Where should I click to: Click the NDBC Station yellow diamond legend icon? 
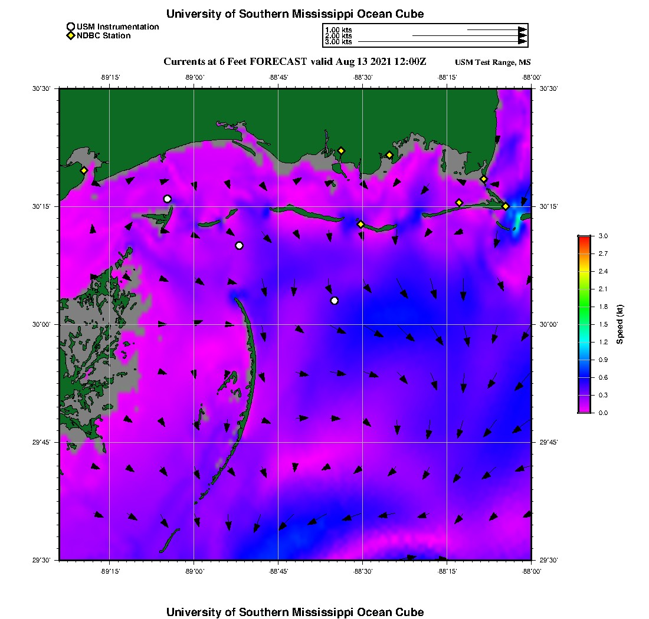tap(71, 35)
